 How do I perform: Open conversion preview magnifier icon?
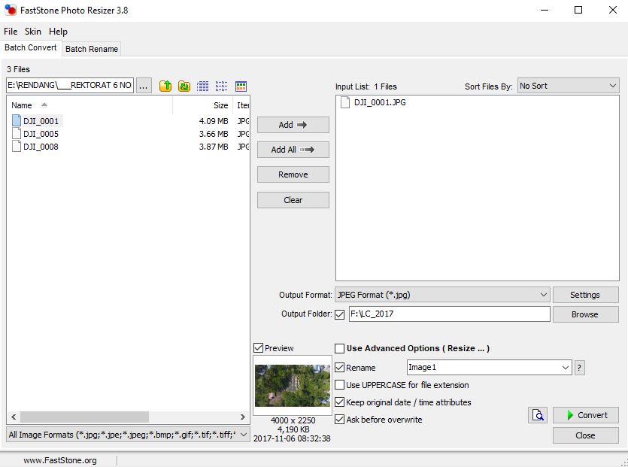click(x=538, y=415)
